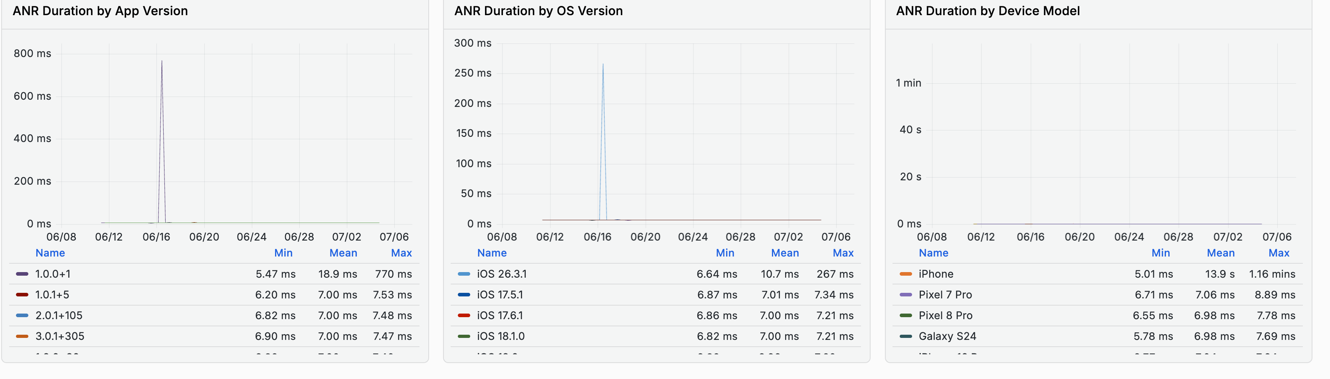1330x379 pixels.
Task: Sort OS Version legend by Min
Action: tap(725, 253)
